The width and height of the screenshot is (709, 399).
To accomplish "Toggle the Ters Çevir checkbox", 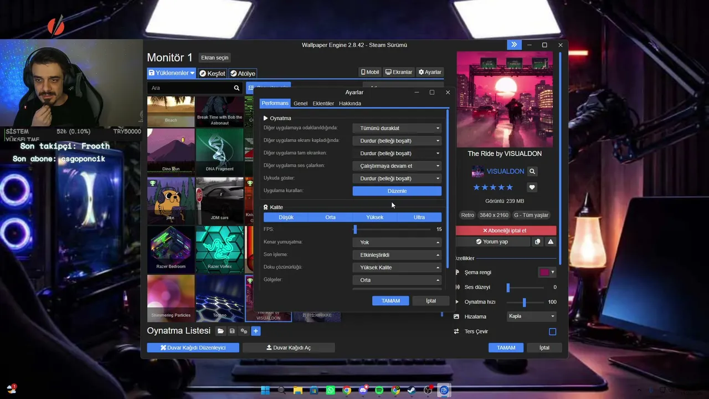I will pyautogui.click(x=552, y=331).
